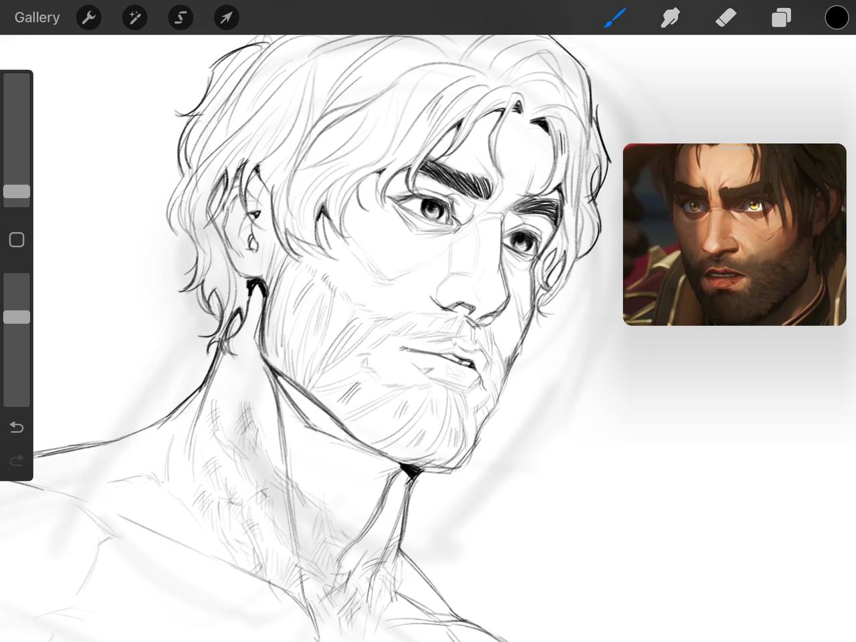Click the reference image thumbnail

(x=734, y=235)
